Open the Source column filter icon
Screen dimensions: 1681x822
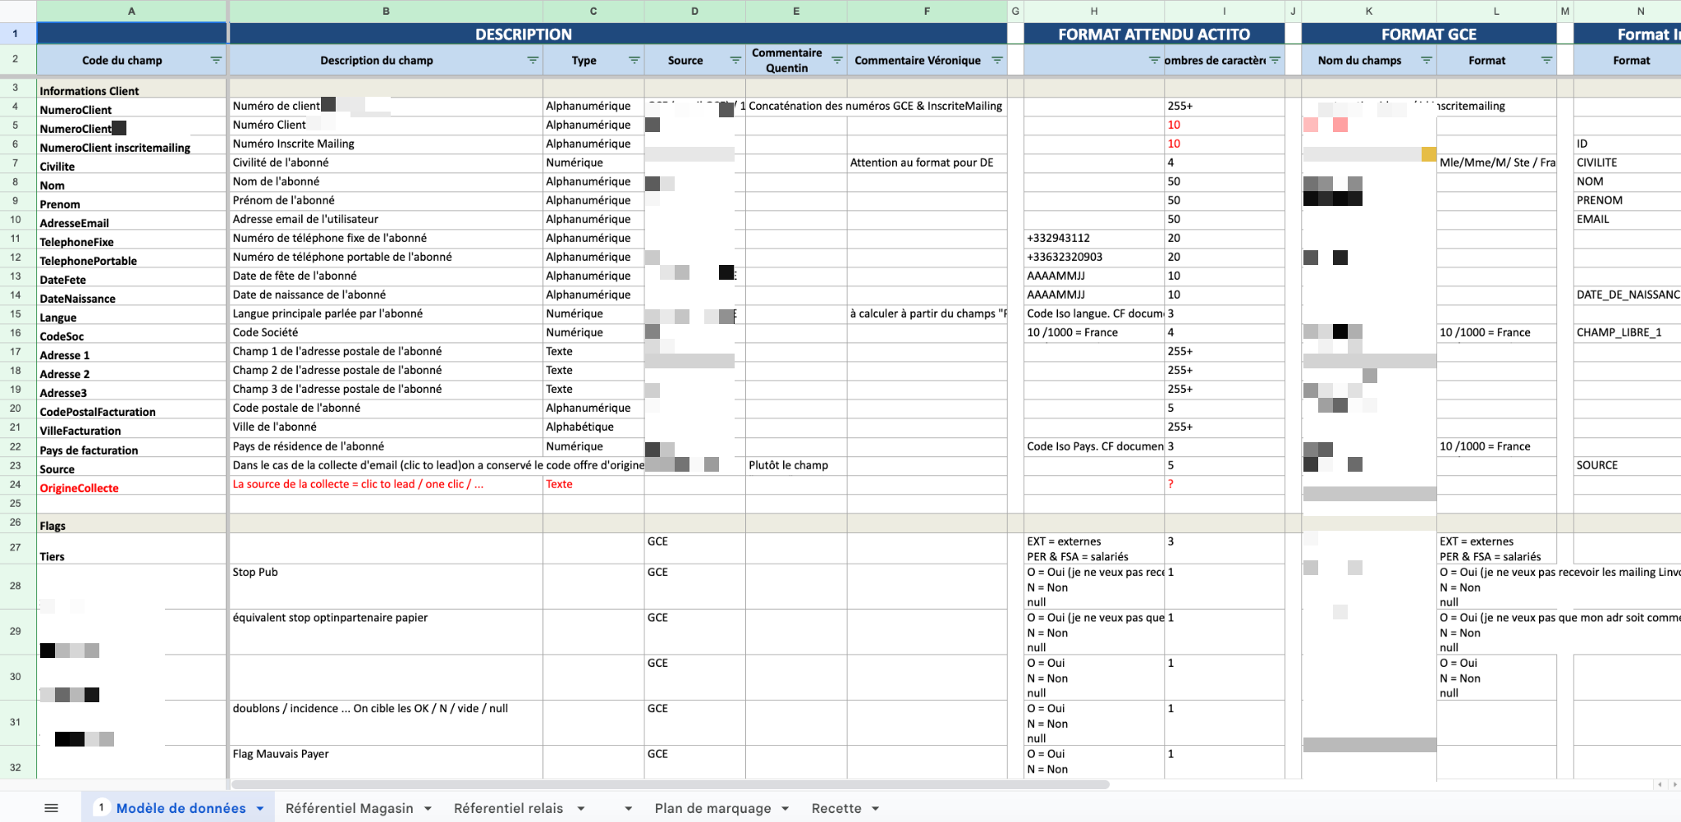735,61
